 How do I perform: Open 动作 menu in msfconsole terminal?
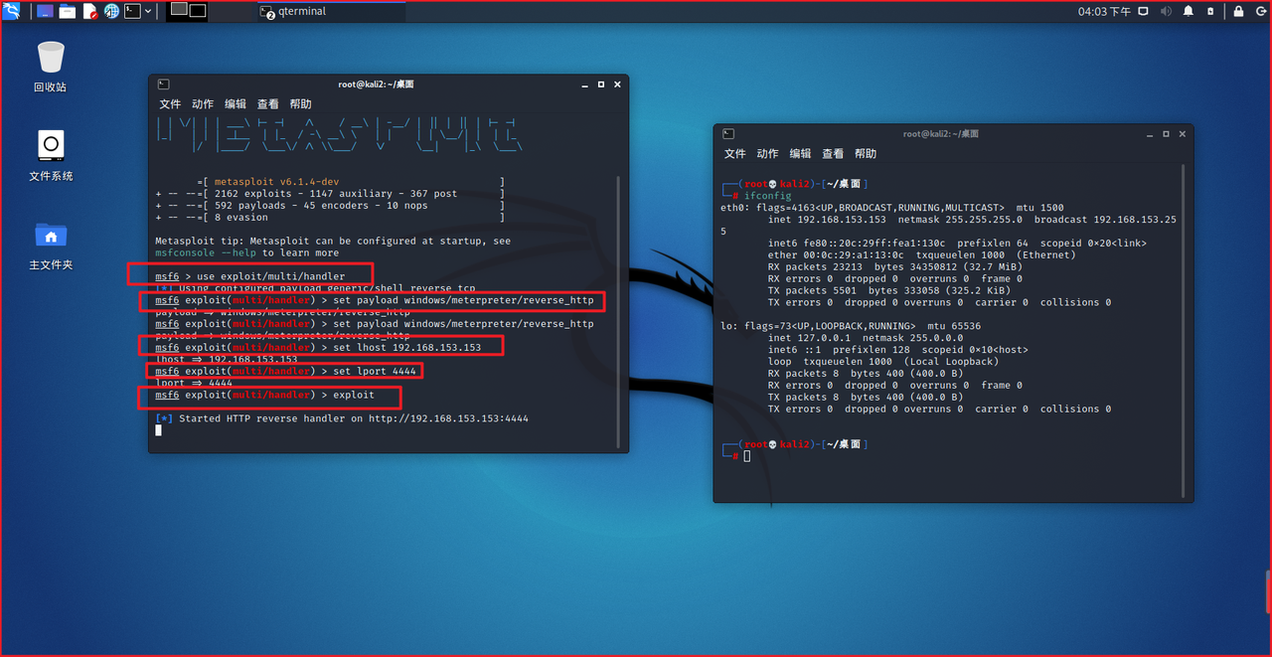(203, 104)
